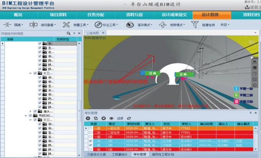Click the eye view icon in 审校管理 toolbar

(111, 118)
